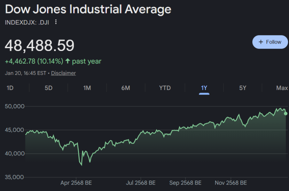Image resolution: width=289 pixels, height=191 pixels.
Task: Switch to the 1D time range
Action: [10, 88]
